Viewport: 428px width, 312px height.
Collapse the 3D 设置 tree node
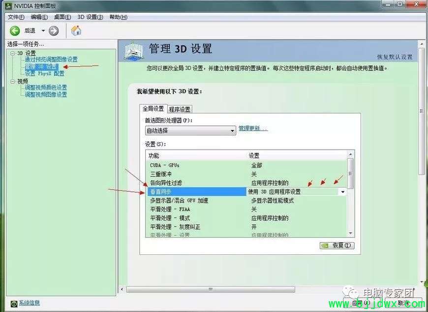pos(13,53)
